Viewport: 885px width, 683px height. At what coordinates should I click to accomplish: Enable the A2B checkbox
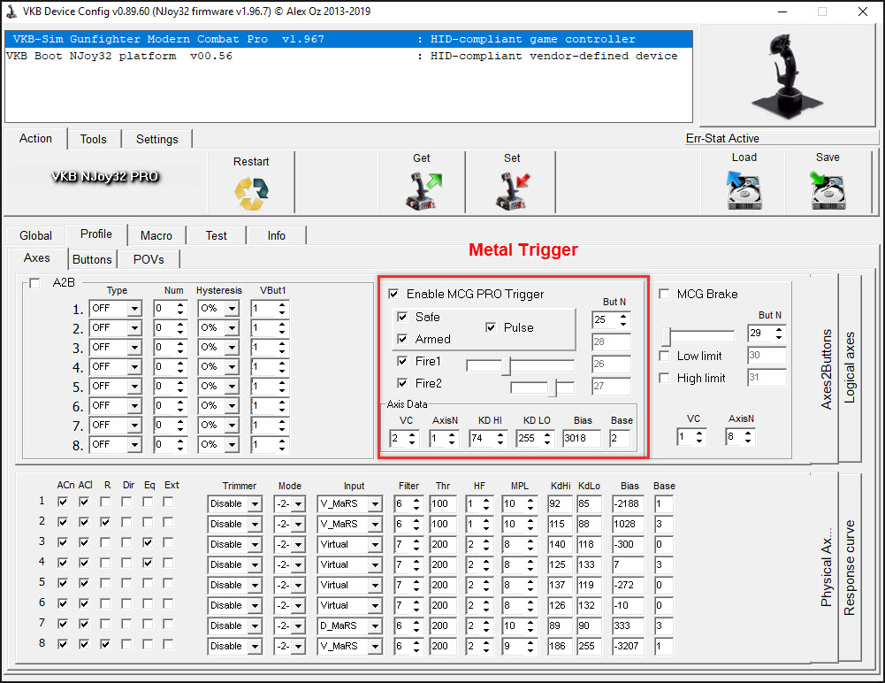coord(35,283)
